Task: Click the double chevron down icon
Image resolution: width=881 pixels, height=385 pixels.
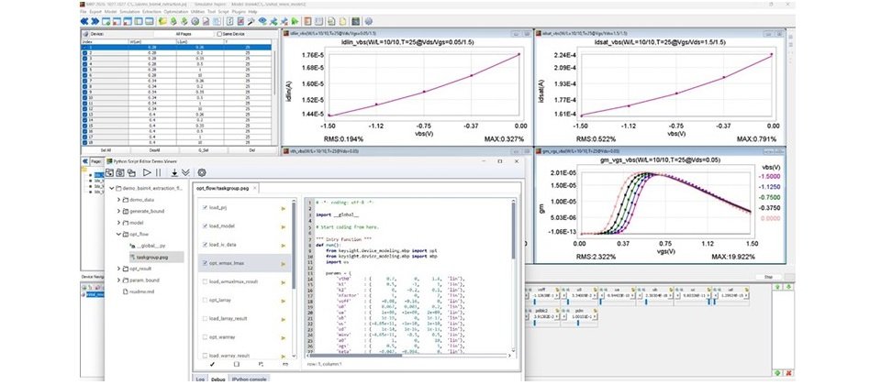Action: point(185,172)
